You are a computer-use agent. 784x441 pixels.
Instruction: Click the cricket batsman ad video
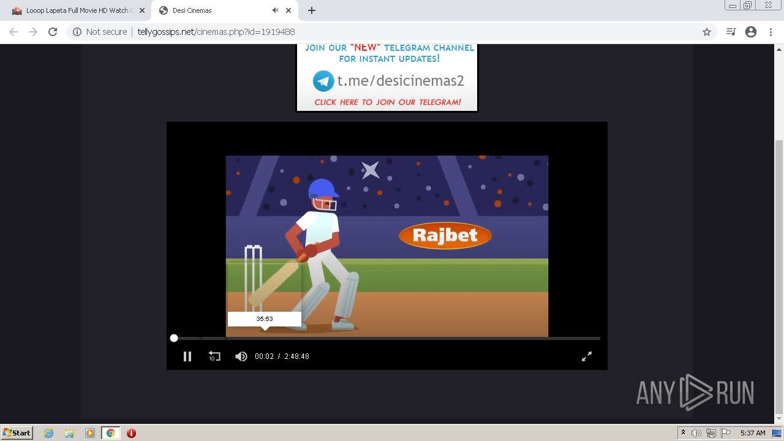pyautogui.click(x=387, y=246)
